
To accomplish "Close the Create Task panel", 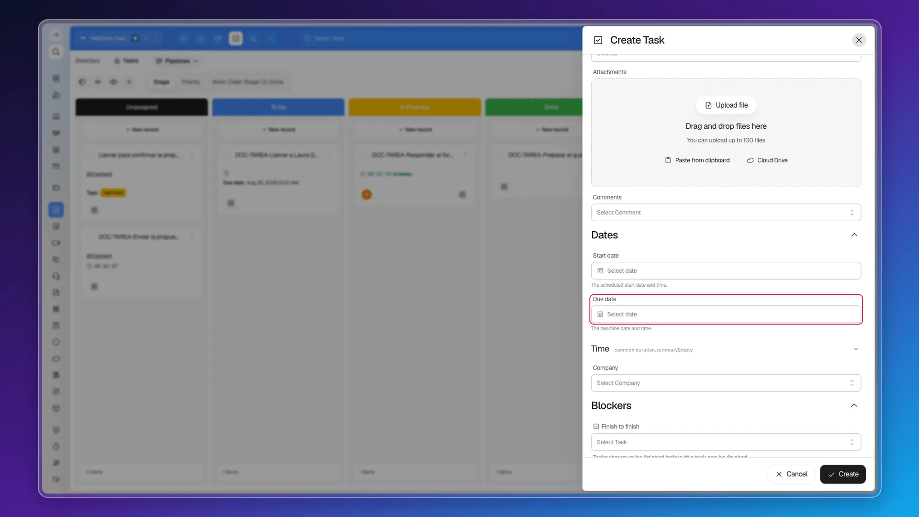I will click(859, 40).
